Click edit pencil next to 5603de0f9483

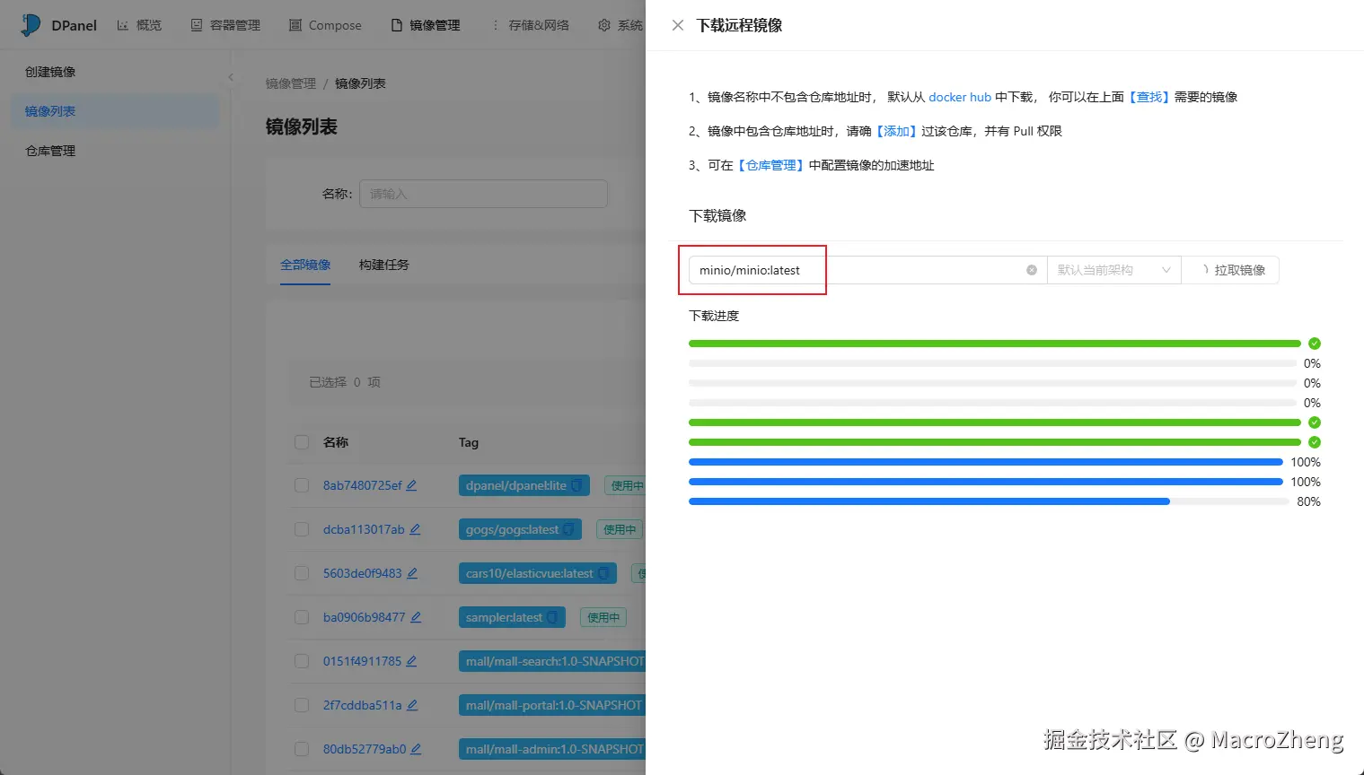click(412, 573)
